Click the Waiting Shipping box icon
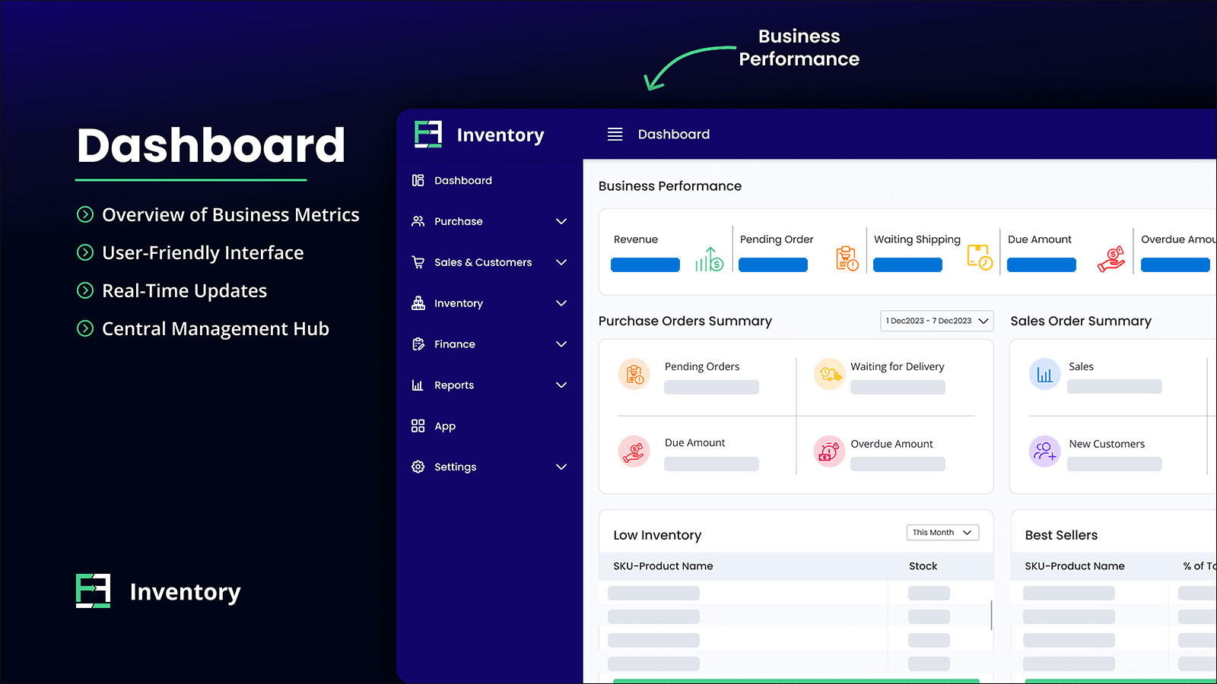 click(980, 258)
